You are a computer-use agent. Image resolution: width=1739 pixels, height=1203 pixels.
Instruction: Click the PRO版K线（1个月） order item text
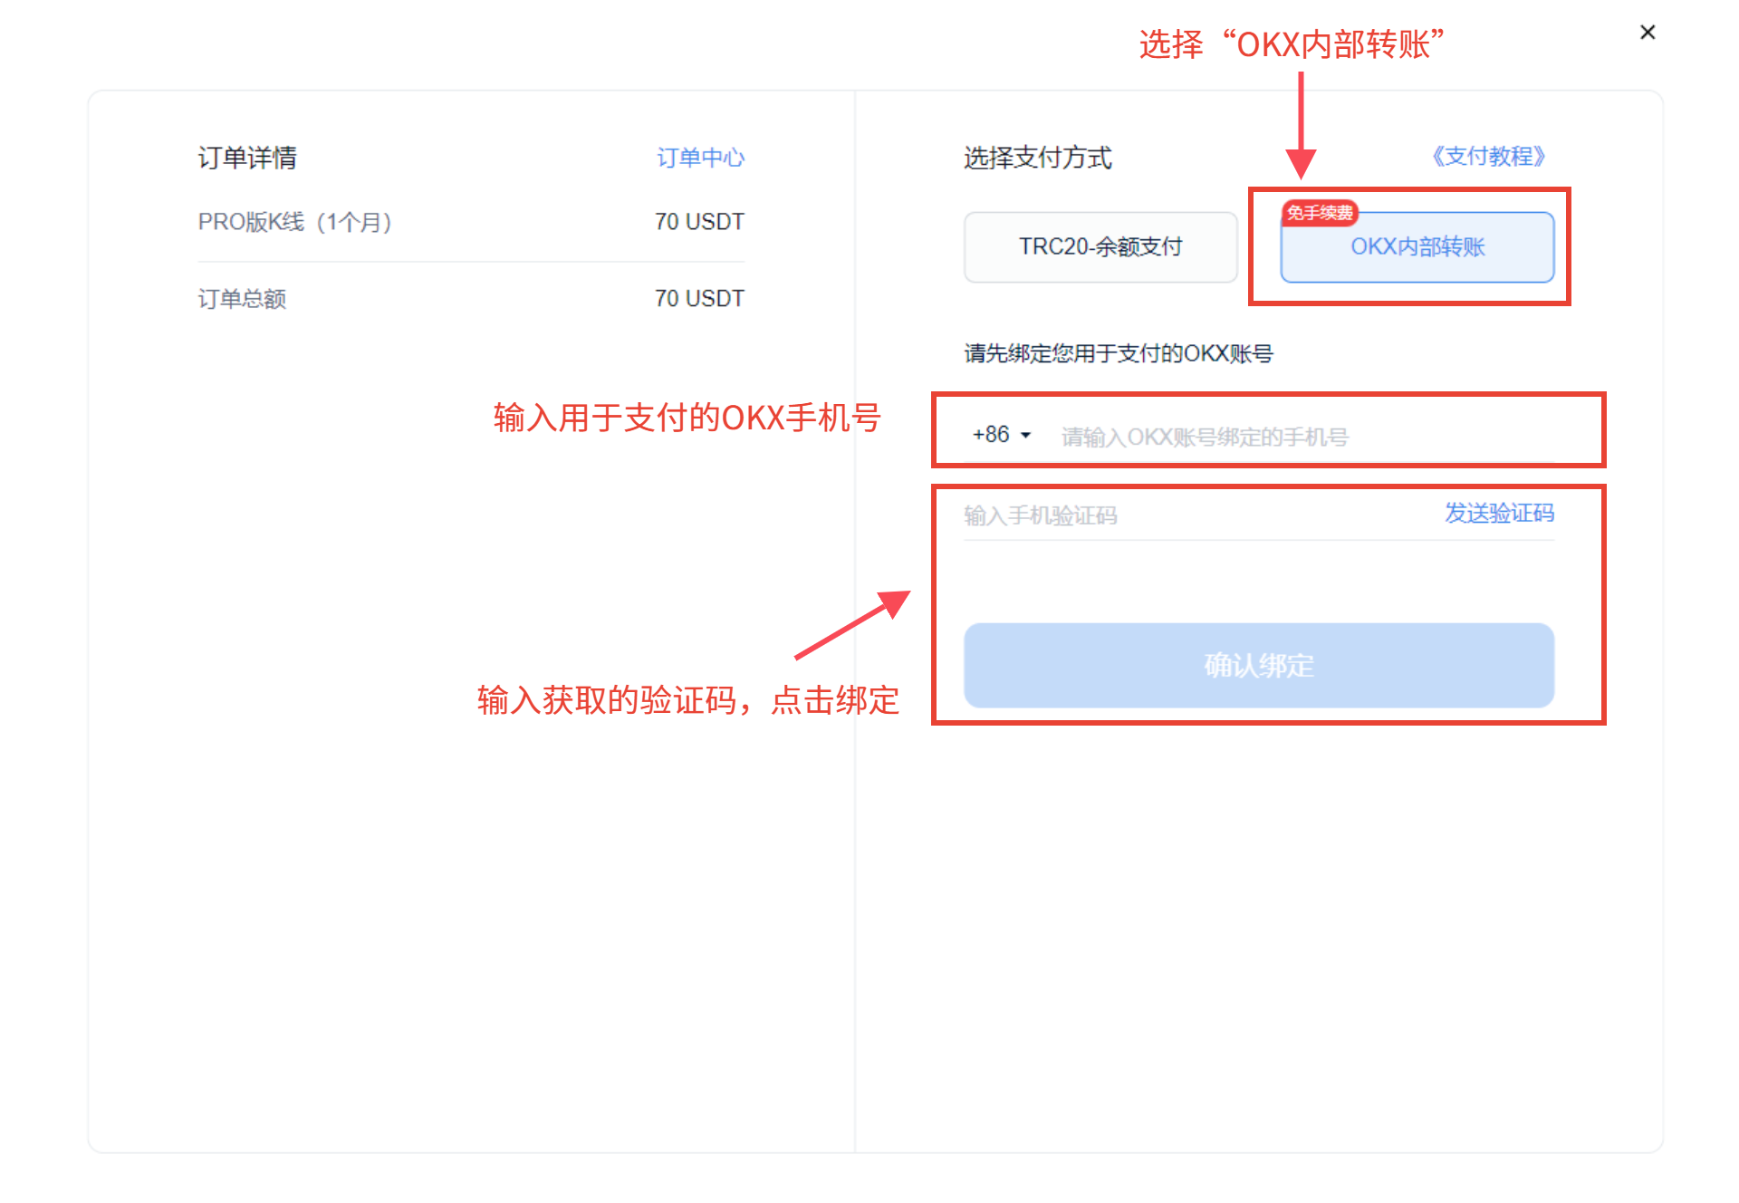pyautogui.click(x=295, y=222)
